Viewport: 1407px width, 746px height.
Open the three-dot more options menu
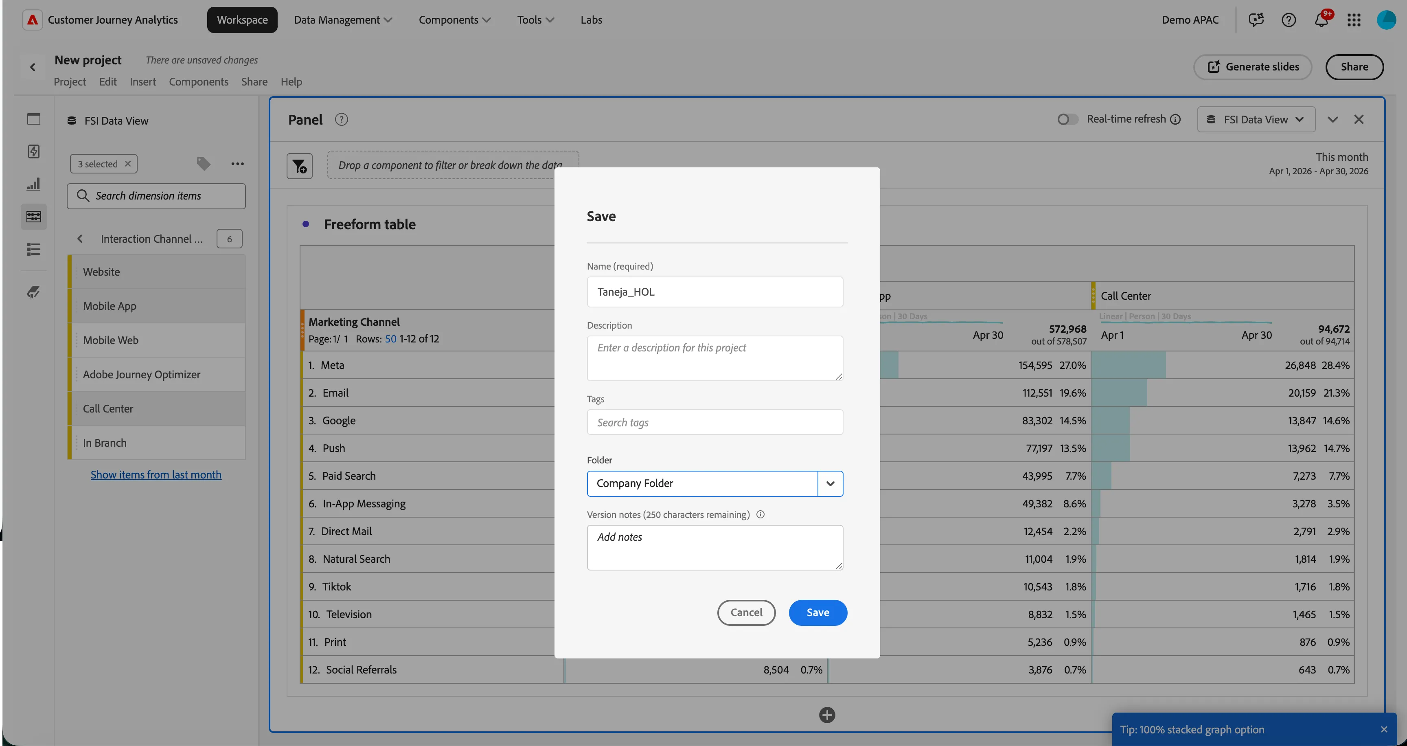[x=237, y=164]
